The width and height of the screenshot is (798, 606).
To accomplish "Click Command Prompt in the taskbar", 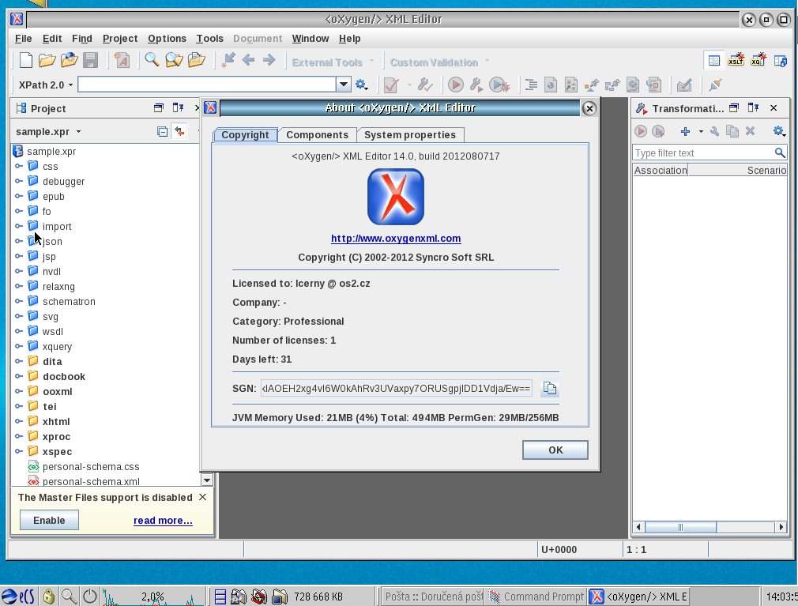I will click(x=536, y=597).
